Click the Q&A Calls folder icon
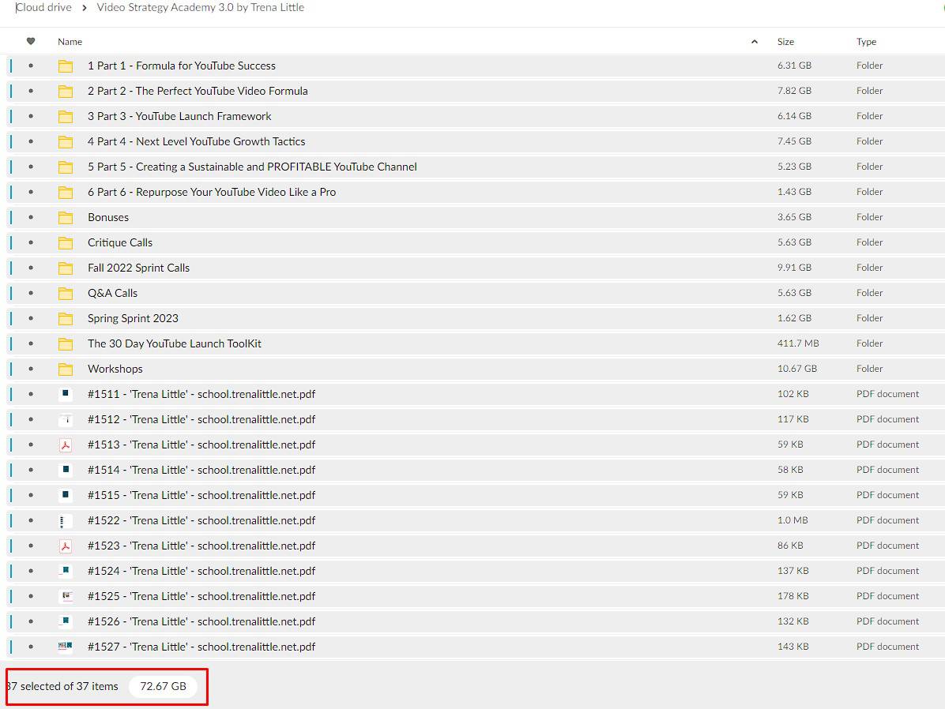Image resolution: width=945 pixels, height=709 pixels. pos(66,293)
